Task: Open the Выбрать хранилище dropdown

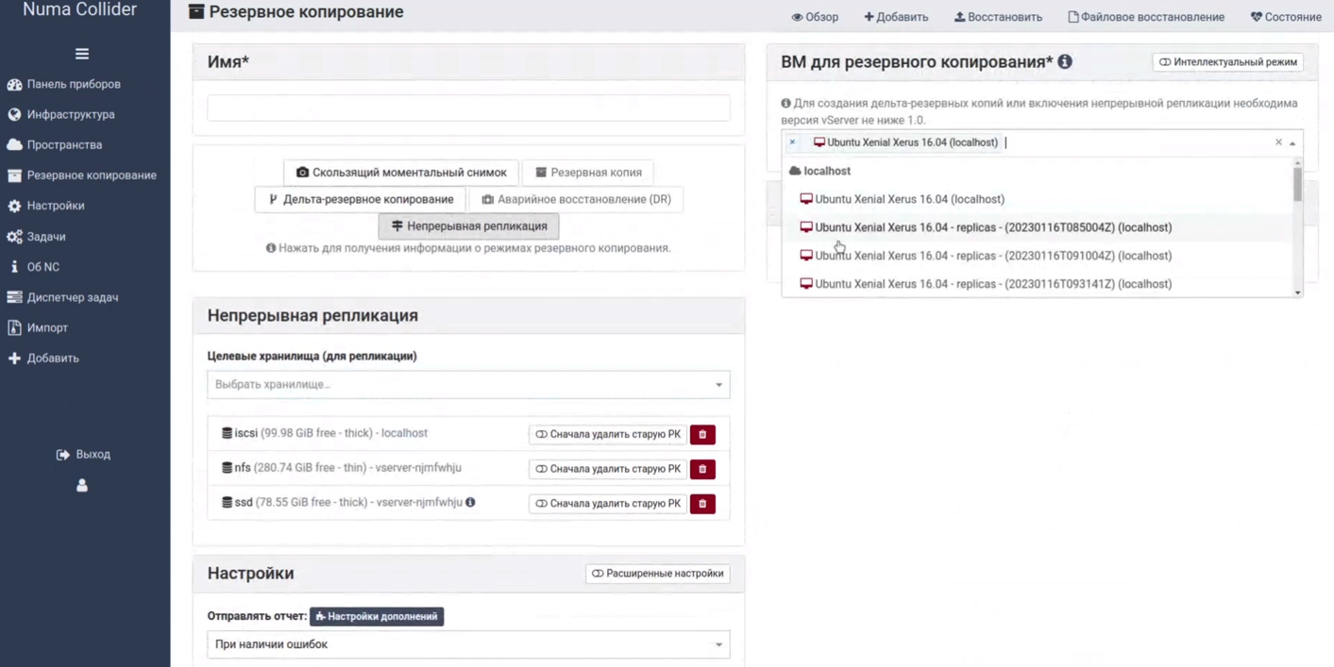Action: [468, 385]
